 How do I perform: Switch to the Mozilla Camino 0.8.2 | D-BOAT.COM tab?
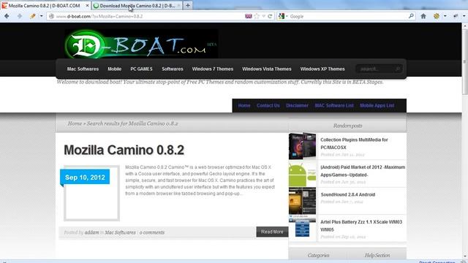pyautogui.click(x=45, y=5)
